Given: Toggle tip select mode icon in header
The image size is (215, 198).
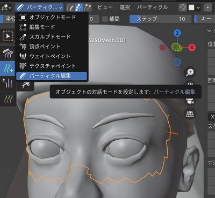Looking at the screenshot, I should (x=88, y=7).
